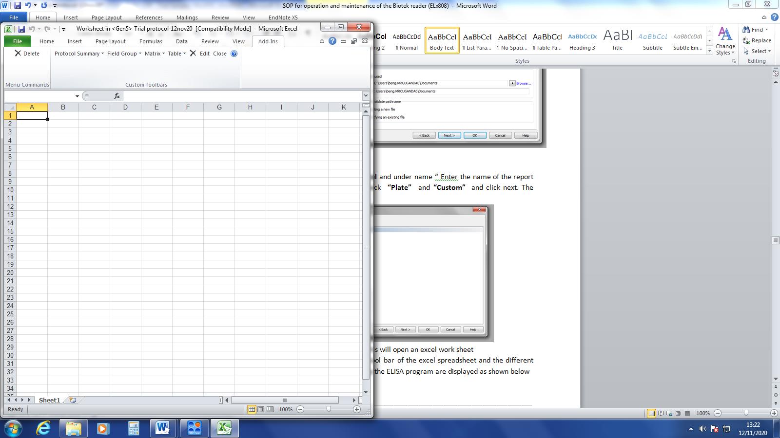The height and width of the screenshot is (438, 780).
Task: Click Word zoom in plus button
Action: click(774, 413)
